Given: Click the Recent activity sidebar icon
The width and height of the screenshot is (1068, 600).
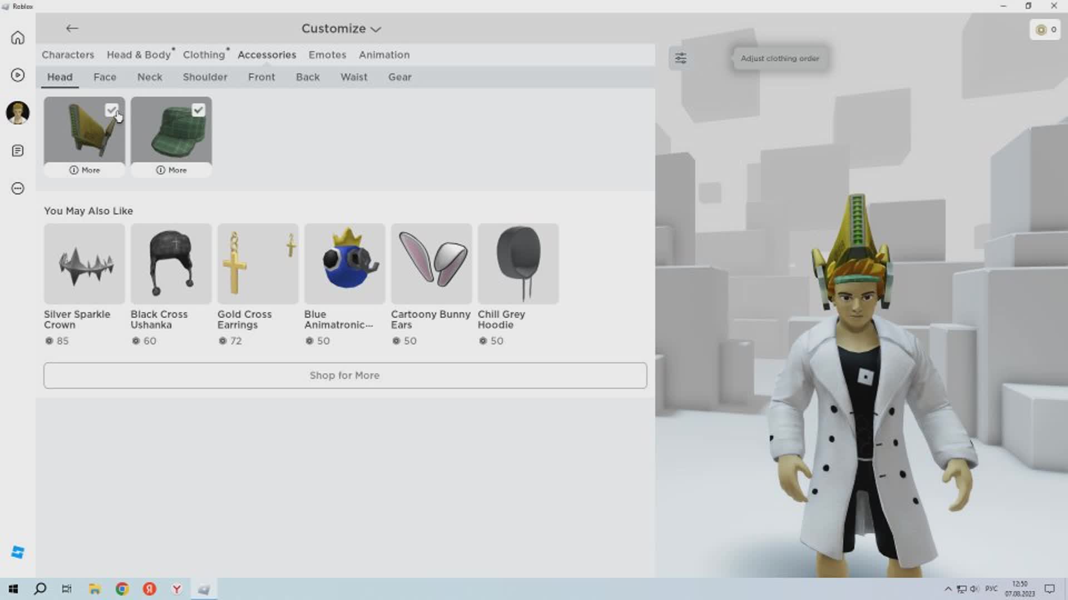Looking at the screenshot, I should click(x=18, y=75).
